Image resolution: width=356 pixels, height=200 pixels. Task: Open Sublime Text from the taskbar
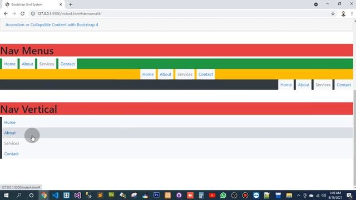pyautogui.click(x=100, y=195)
